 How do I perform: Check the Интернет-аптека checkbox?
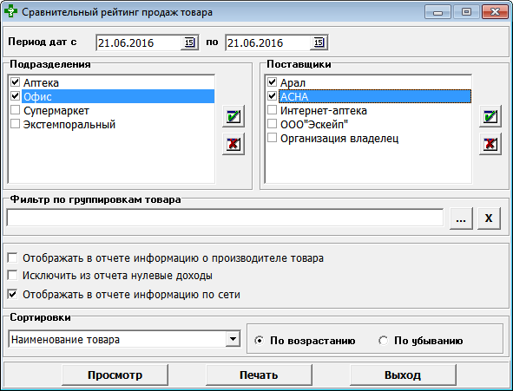[x=272, y=110]
